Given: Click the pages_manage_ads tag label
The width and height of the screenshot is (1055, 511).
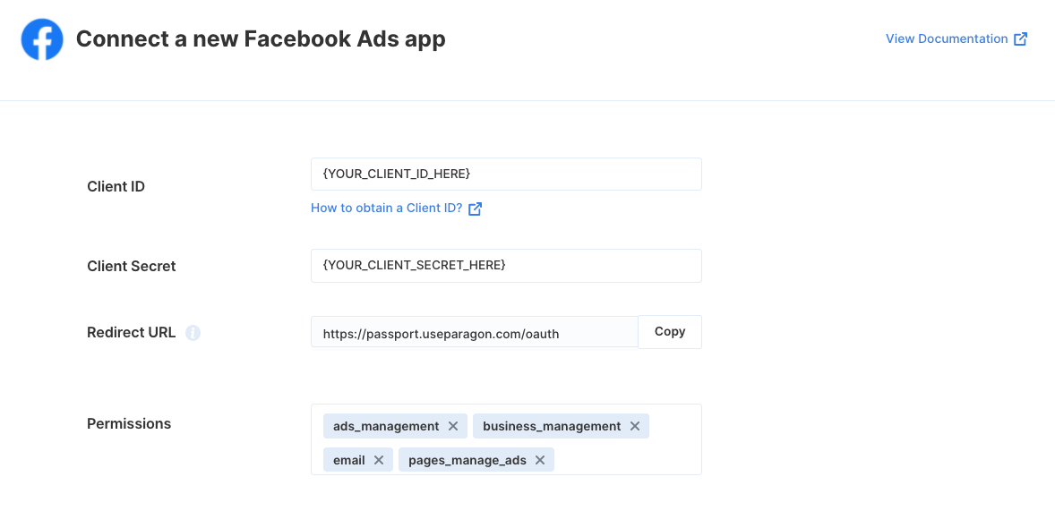Looking at the screenshot, I should pos(467,461).
